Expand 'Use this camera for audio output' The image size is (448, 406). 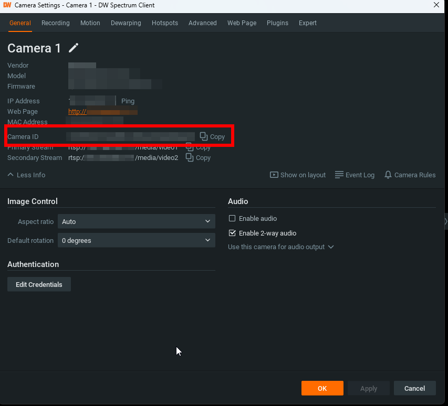coord(280,247)
